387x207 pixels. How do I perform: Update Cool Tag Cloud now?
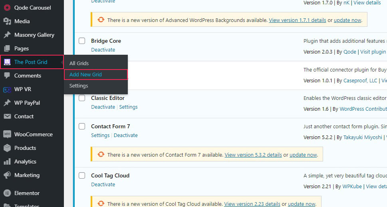point(302,204)
